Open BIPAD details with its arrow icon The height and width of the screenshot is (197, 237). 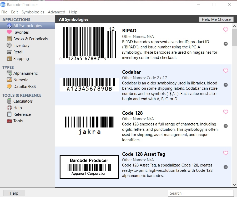coord(225,44)
